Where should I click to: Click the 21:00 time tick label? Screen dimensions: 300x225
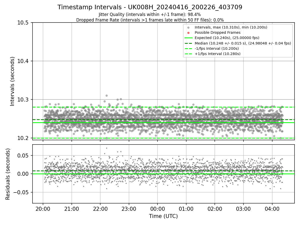coord(72,208)
